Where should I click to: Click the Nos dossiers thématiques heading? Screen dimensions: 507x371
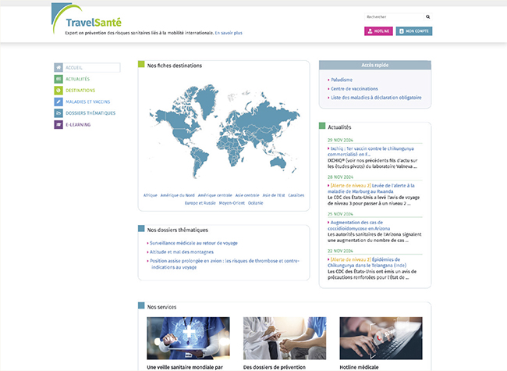pyautogui.click(x=178, y=230)
